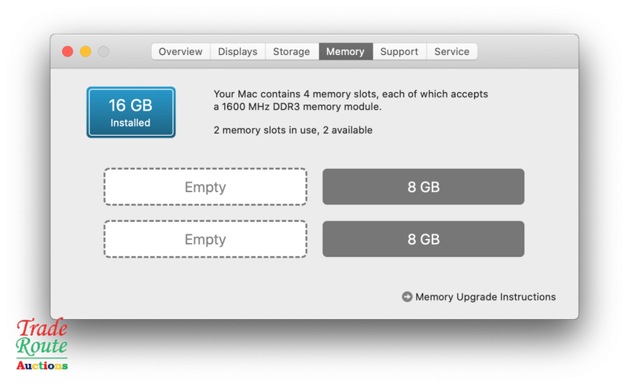This screenshot has height=386, width=629.
Task: Open the Displays tab
Action: (x=237, y=51)
